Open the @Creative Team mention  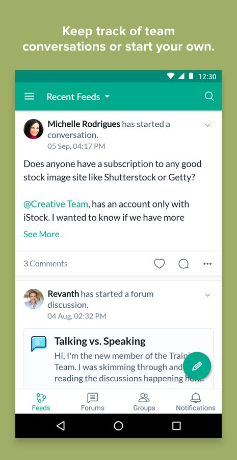click(x=56, y=204)
